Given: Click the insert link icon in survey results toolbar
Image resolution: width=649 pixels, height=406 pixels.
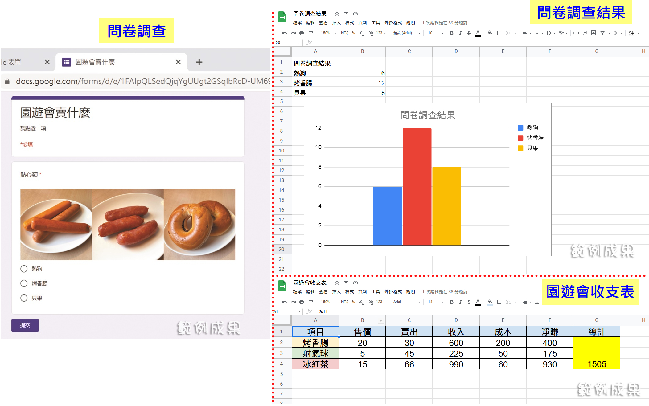Looking at the screenshot, I should coord(576,33).
